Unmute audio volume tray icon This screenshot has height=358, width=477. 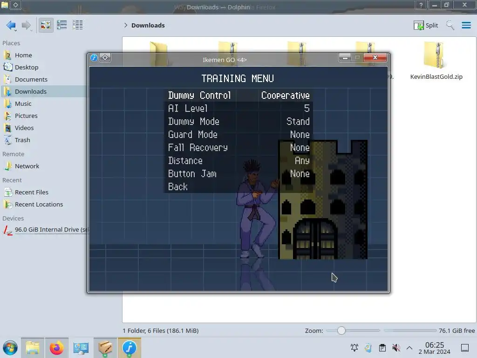396,348
